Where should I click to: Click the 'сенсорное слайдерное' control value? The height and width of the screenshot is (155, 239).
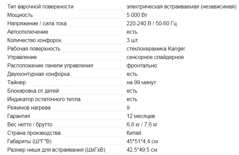(x=155, y=57)
